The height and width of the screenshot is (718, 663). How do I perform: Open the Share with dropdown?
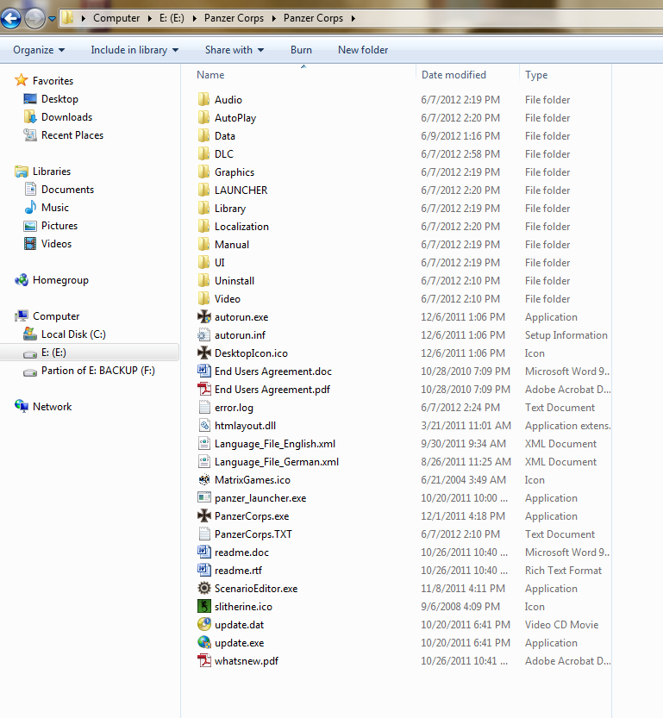click(x=234, y=50)
